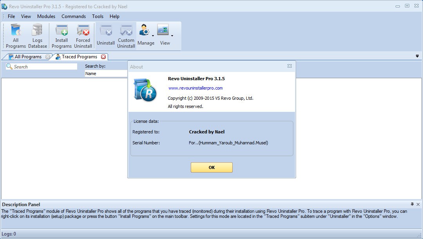The height and width of the screenshot is (239, 423).
Task: Click the Description Panel title
Action: (x=21, y=205)
